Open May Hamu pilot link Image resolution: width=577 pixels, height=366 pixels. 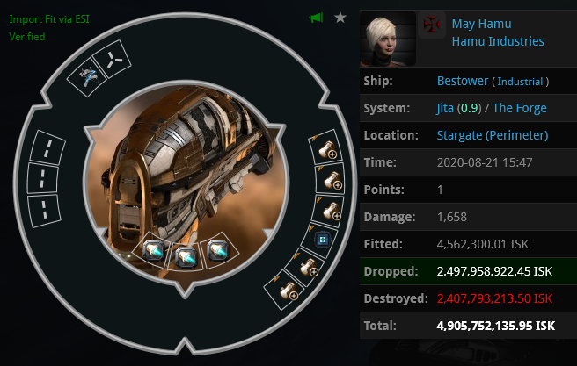pos(481,24)
